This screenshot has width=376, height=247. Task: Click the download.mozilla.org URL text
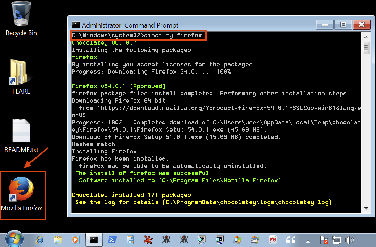(216, 111)
